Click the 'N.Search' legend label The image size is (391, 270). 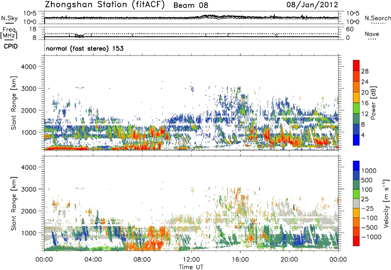[x=377, y=18]
